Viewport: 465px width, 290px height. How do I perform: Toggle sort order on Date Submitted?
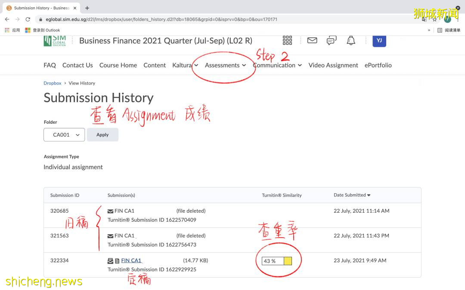point(351,195)
